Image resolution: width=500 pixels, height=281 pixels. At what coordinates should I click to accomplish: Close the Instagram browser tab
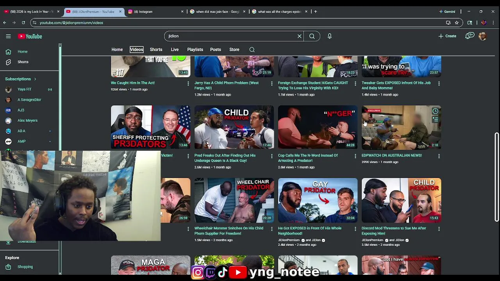tap(182, 11)
